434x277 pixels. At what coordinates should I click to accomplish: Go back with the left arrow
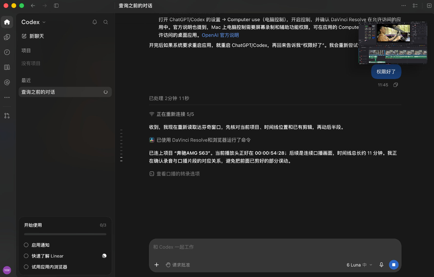click(33, 6)
